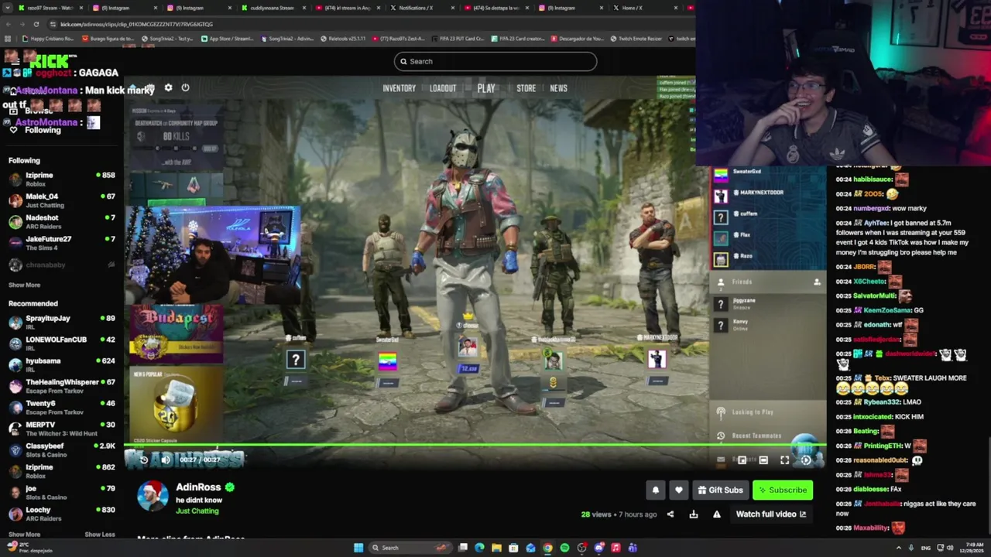Open LONEWOLFanCUB recommended channel

[62, 343]
